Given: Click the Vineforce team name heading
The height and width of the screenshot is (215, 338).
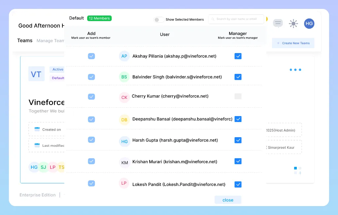Looking at the screenshot, I should pyautogui.click(x=47, y=102).
